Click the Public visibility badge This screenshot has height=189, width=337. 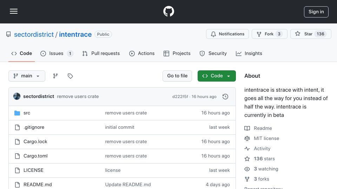103,34
